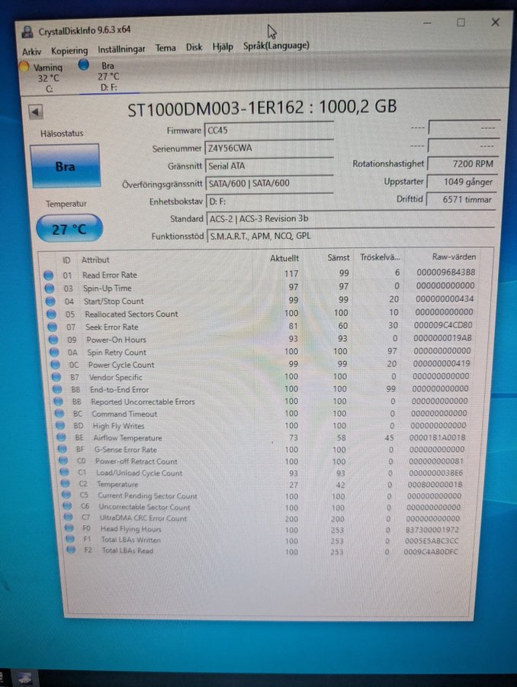This screenshot has height=687, width=517.
Task: Click the Bra health status button
Action: pos(66,166)
